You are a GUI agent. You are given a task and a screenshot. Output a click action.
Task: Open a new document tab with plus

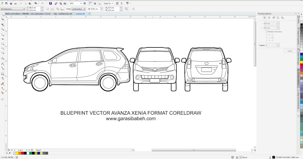click(89, 14)
